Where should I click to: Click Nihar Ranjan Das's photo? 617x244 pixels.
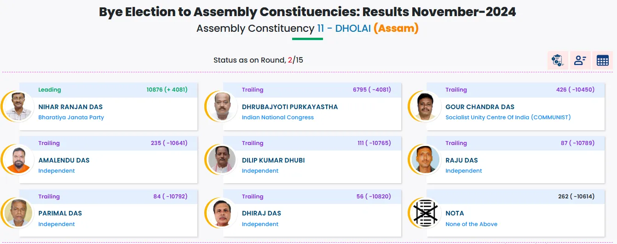click(18, 106)
